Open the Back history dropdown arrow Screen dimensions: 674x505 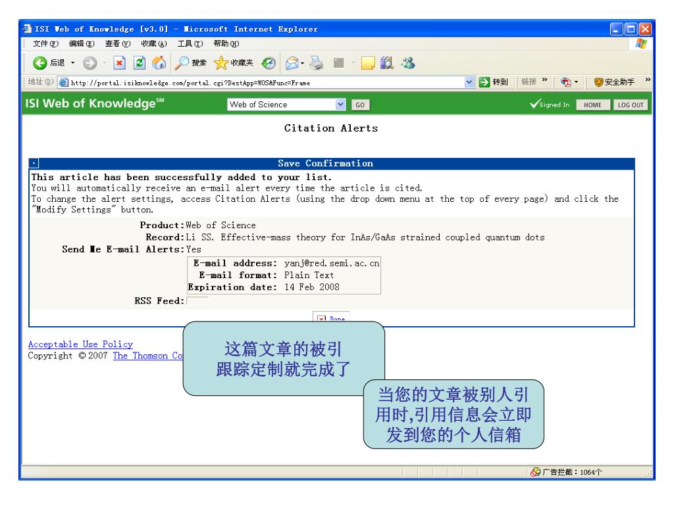coord(72,63)
